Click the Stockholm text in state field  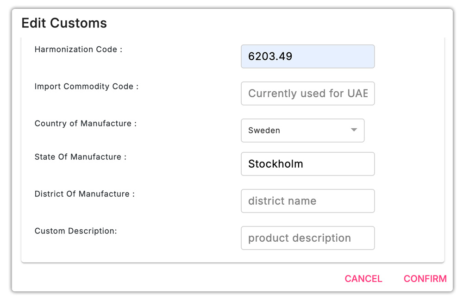point(275,164)
